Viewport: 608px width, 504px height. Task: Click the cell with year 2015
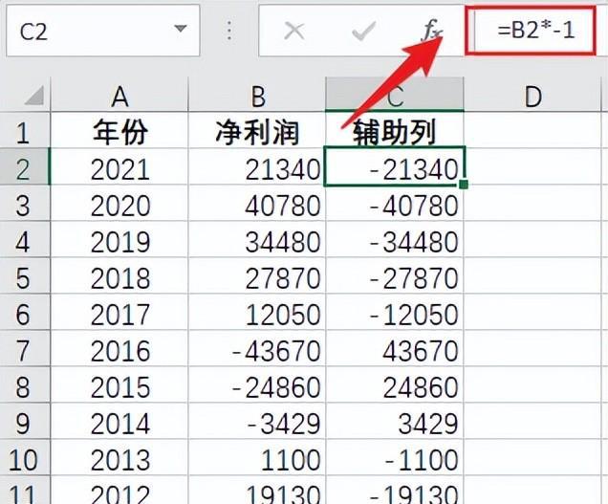click(119, 384)
